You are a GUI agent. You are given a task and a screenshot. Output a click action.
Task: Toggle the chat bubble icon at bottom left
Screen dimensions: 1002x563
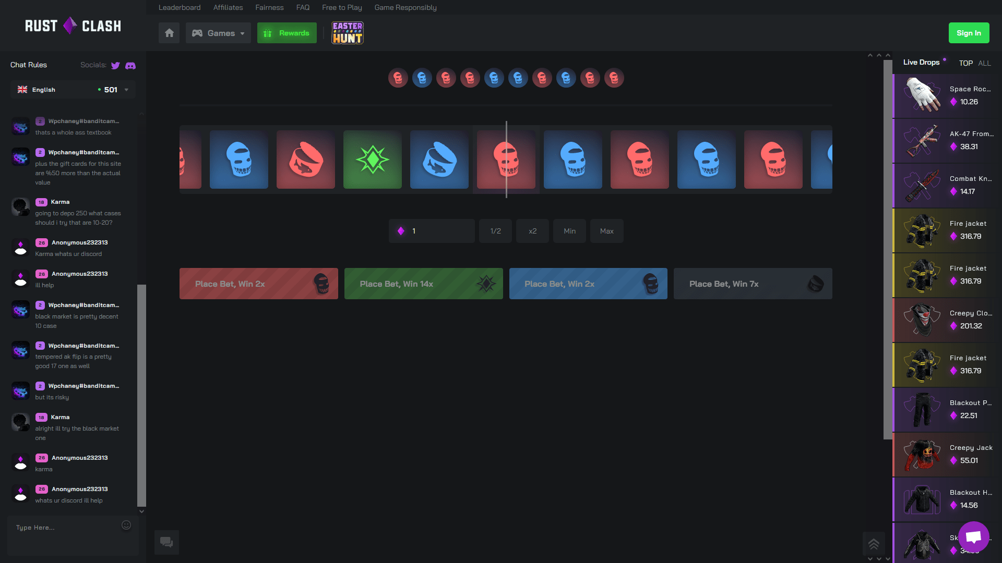166,542
